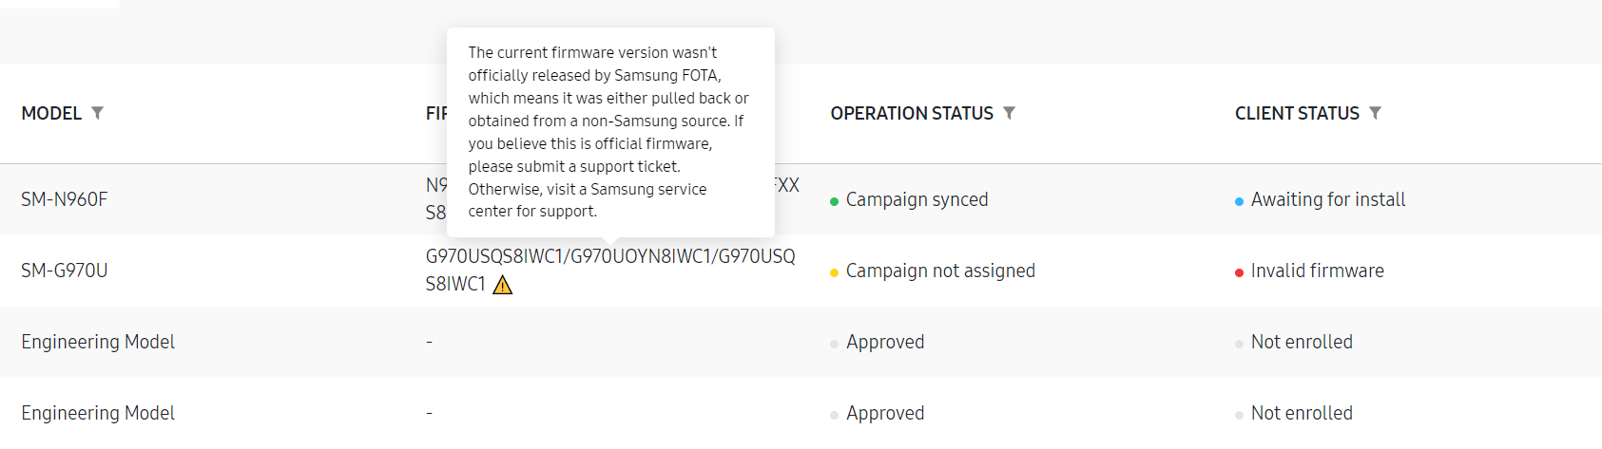Open the CLIENT STATUS filter icon
This screenshot has height=449, width=1602.
tap(1375, 113)
